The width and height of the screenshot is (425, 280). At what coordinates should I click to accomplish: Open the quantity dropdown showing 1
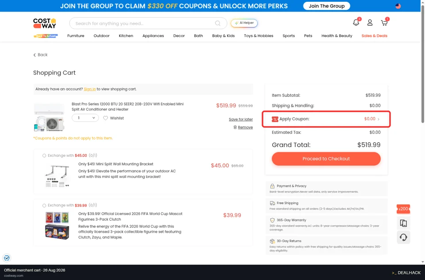85,118
